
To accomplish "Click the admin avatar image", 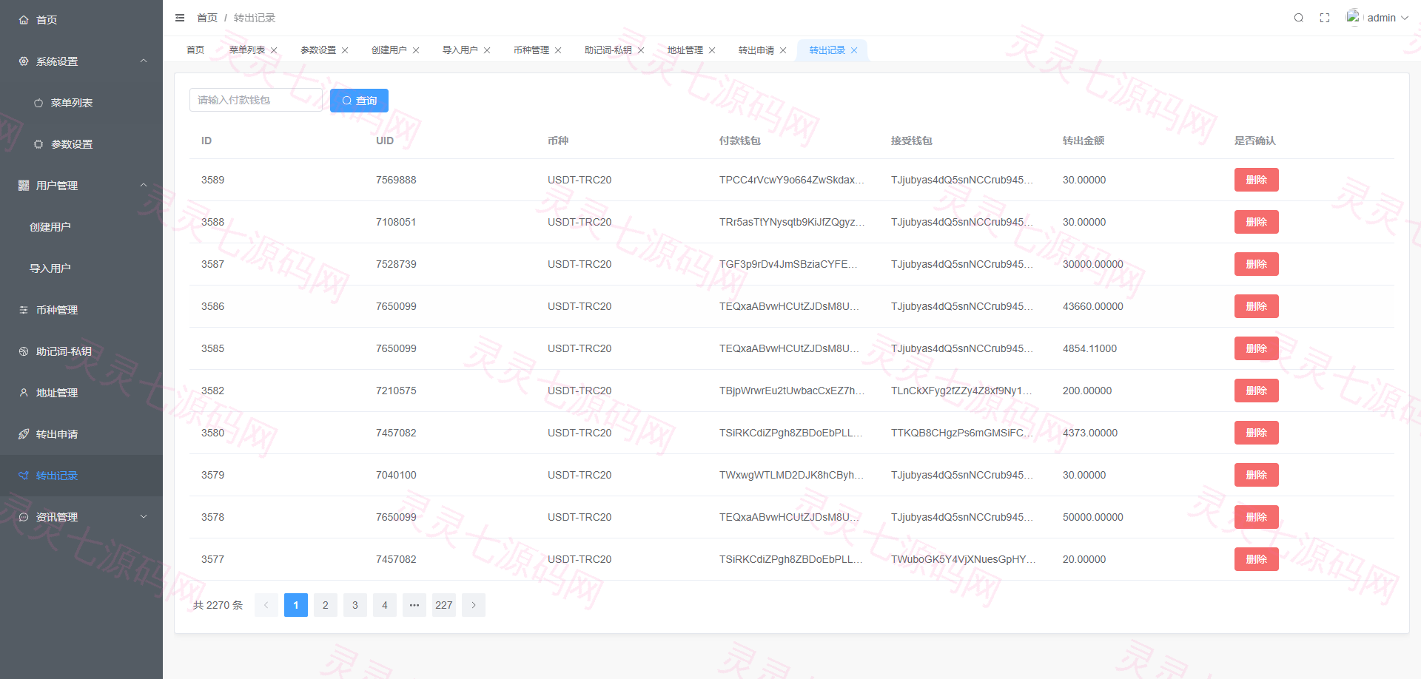I will click(1353, 17).
